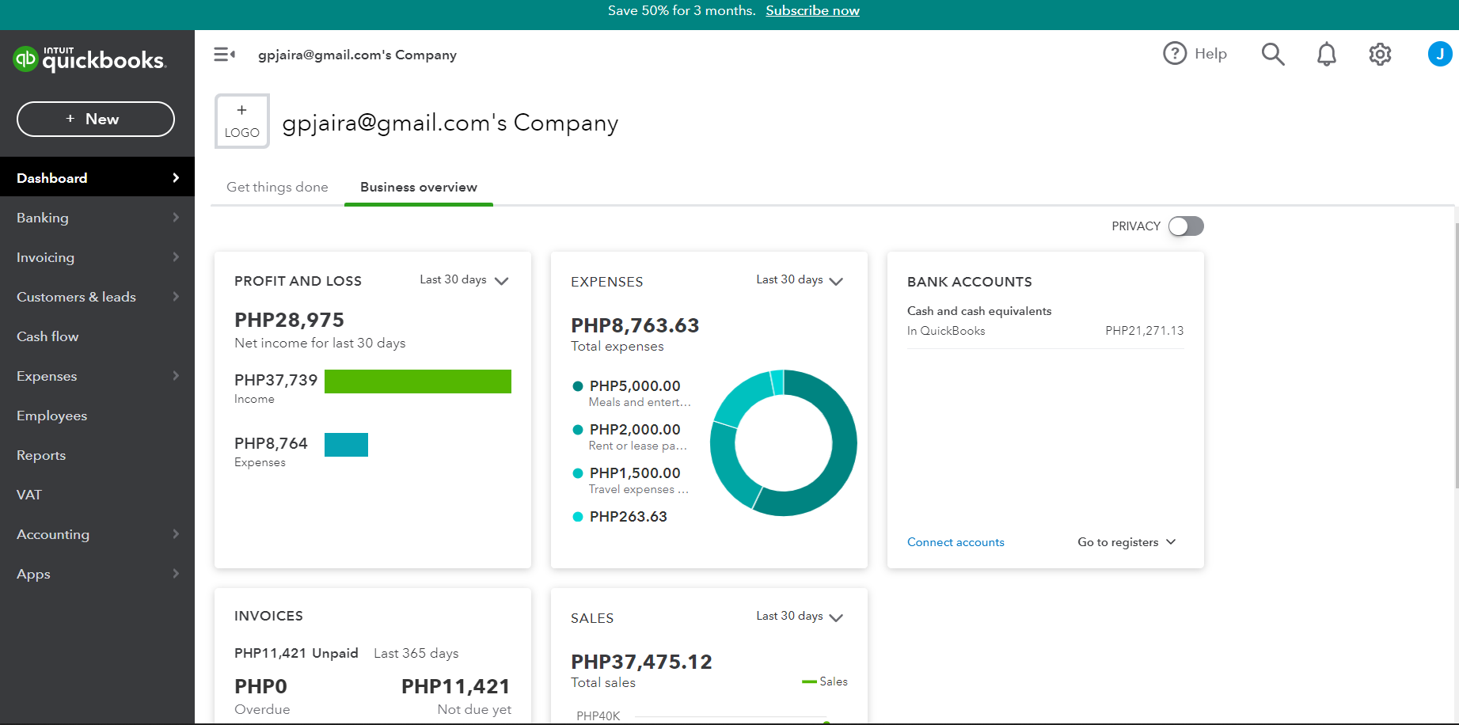Switch to the Get things done tab
Image resolution: width=1459 pixels, height=725 pixels.
pos(277,187)
